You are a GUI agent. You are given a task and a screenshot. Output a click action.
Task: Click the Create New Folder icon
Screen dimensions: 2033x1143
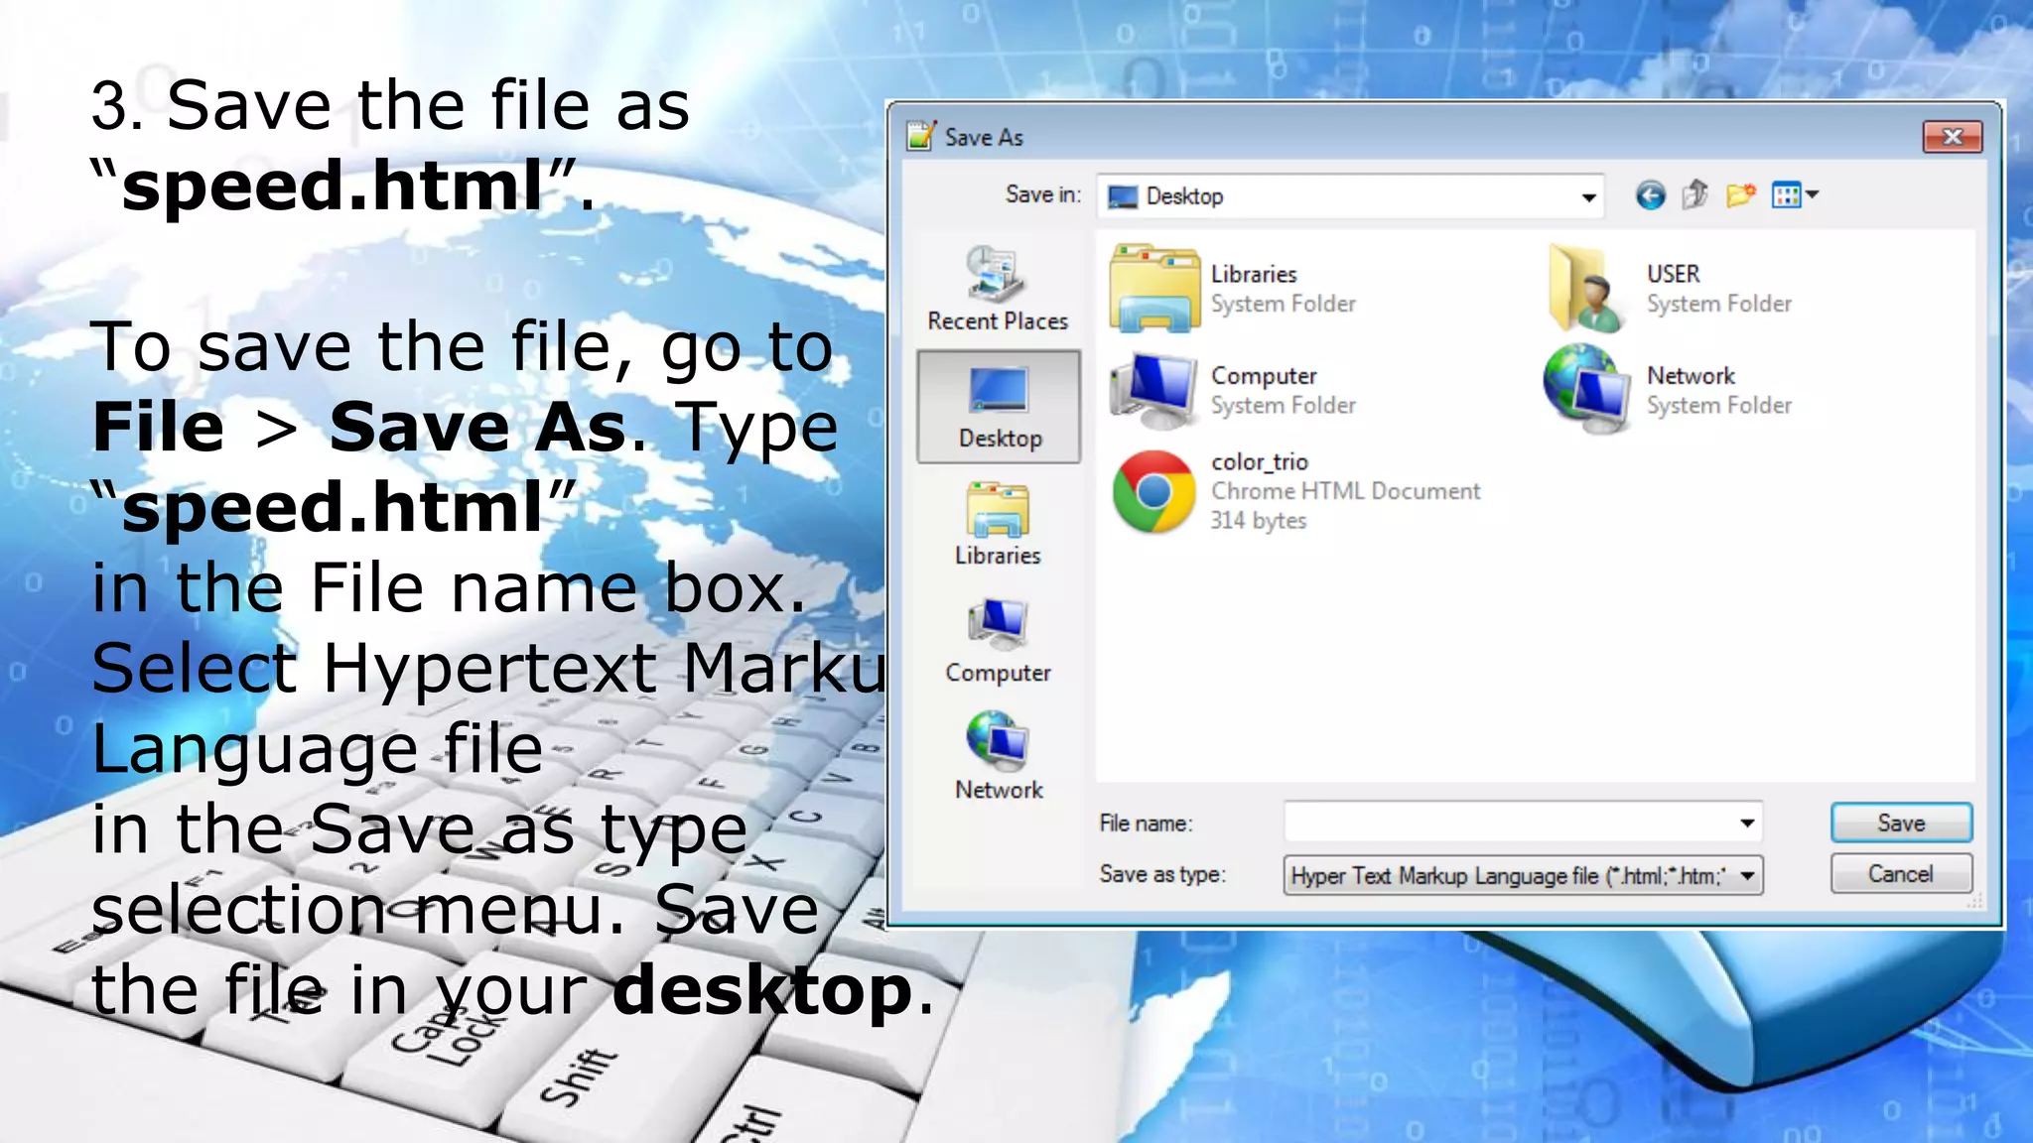(x=1740, y=195)
